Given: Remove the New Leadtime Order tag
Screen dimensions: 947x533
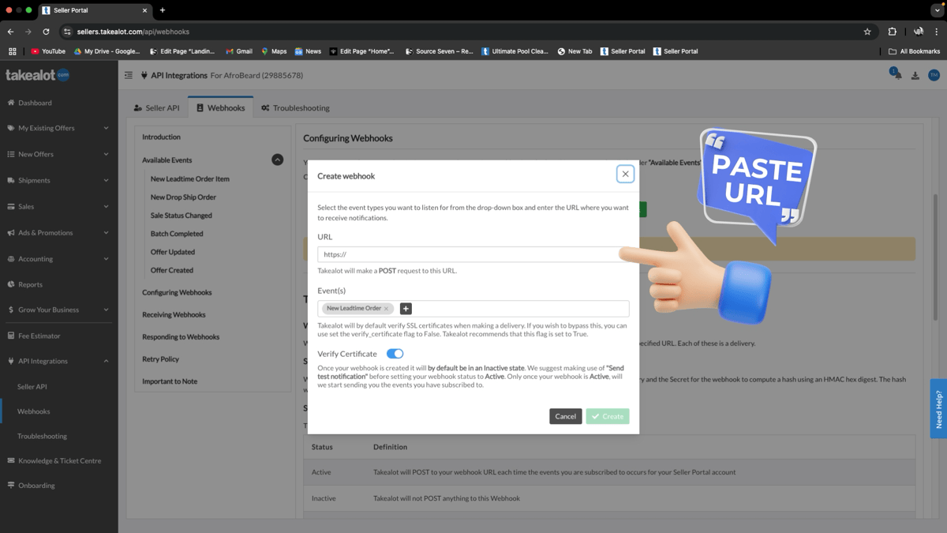Looking at the screenshot, I should 386,309.
